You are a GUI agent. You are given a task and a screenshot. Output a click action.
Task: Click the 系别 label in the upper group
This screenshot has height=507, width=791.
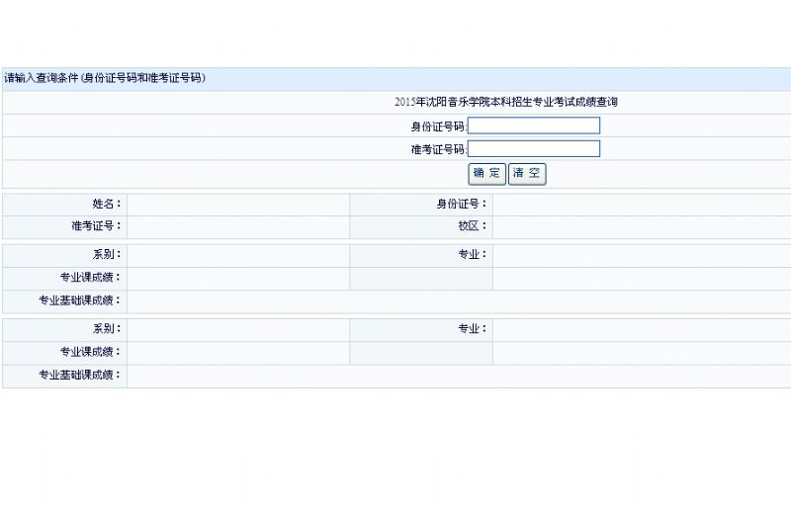(x=107, y=254)
